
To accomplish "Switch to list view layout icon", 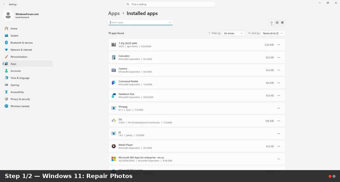I will [272, 22].
